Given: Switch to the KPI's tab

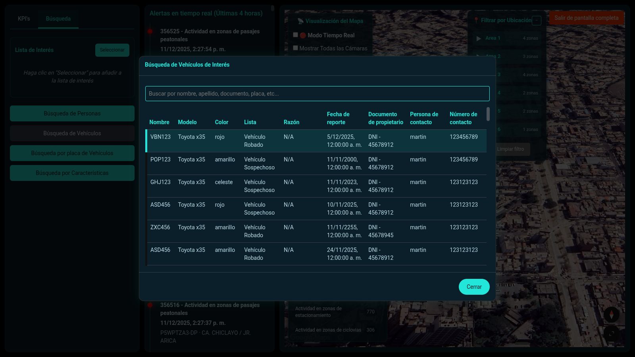Looking at the screenshot, I should 24,19.
